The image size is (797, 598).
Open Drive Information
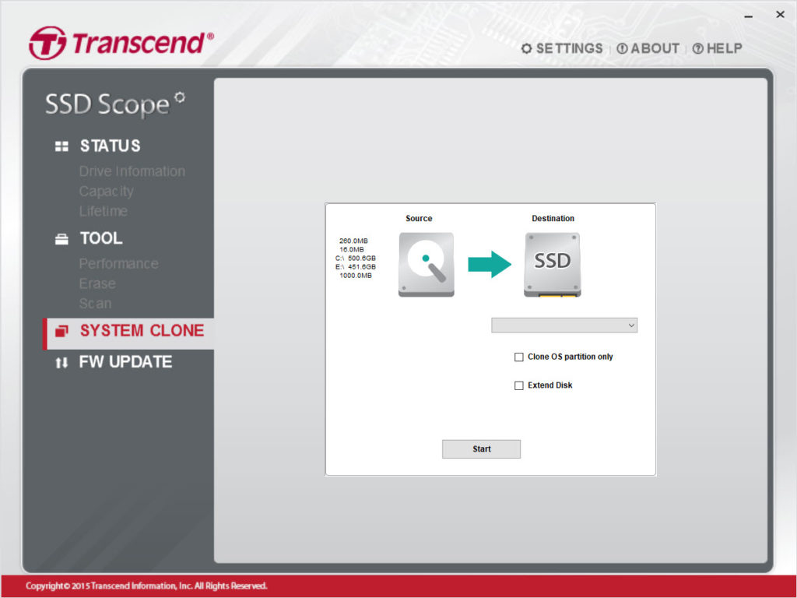[x=132, y=171]
